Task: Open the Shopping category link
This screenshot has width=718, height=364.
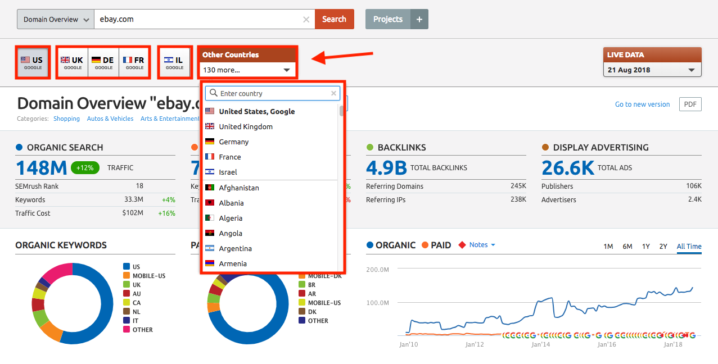Action: tap(66, 119)
